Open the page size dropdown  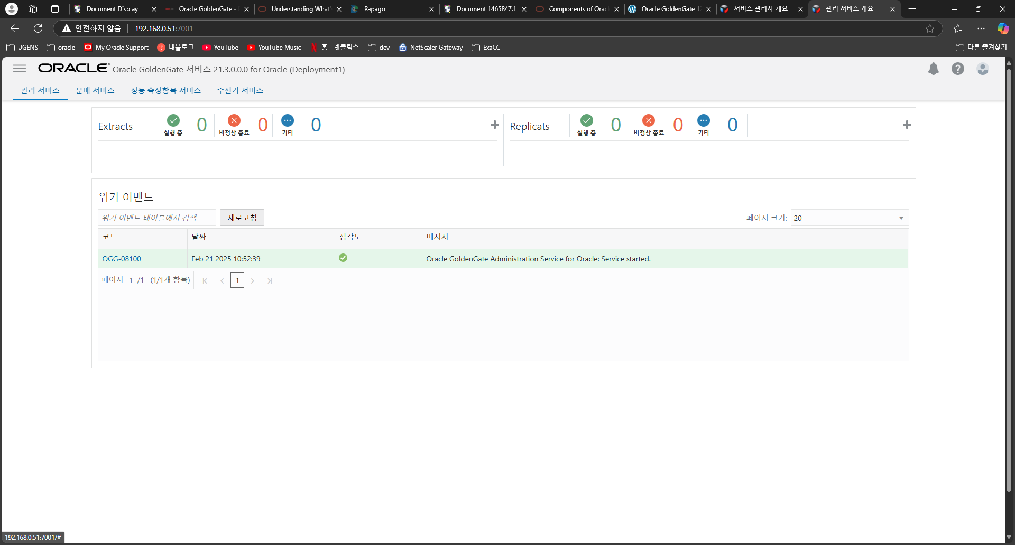point(850,218)
